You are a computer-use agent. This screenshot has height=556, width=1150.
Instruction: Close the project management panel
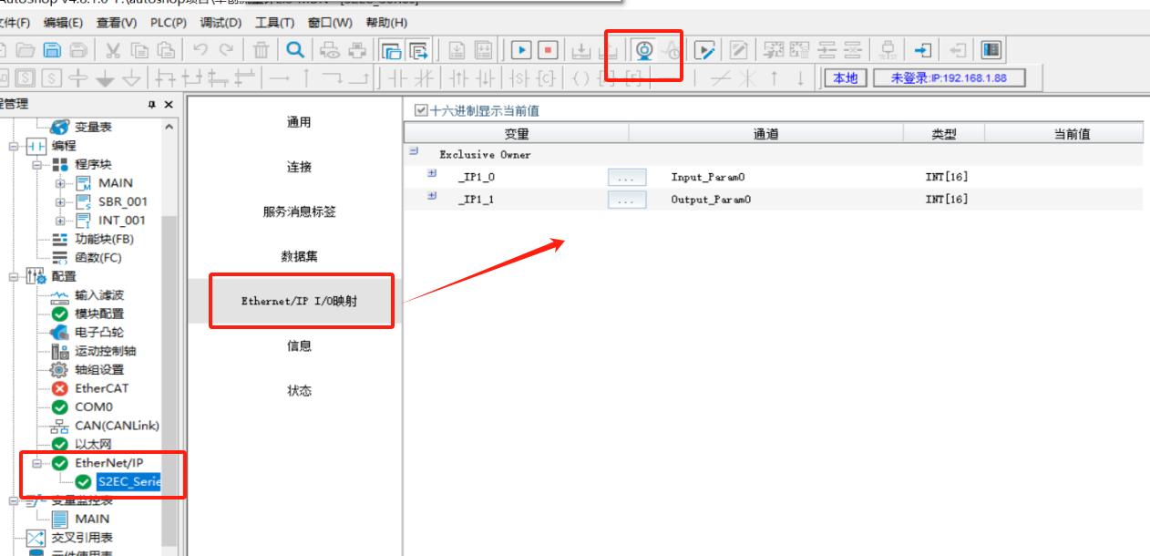point(168,105)
